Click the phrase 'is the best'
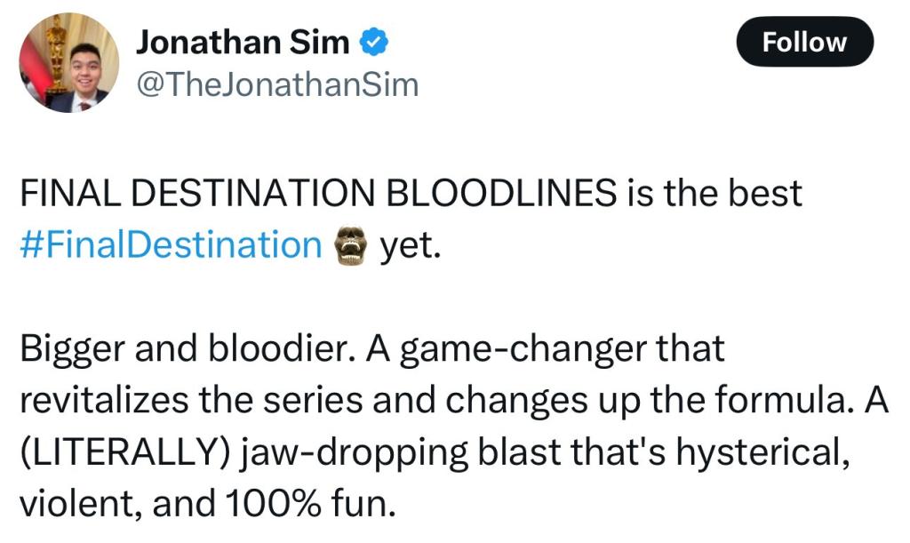This screenshot has width=910, height=543. coord(714,193)
